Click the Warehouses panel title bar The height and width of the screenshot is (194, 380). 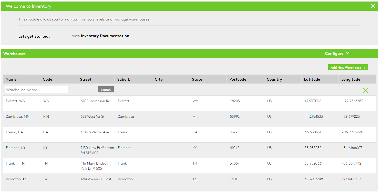tap(14, 53)
